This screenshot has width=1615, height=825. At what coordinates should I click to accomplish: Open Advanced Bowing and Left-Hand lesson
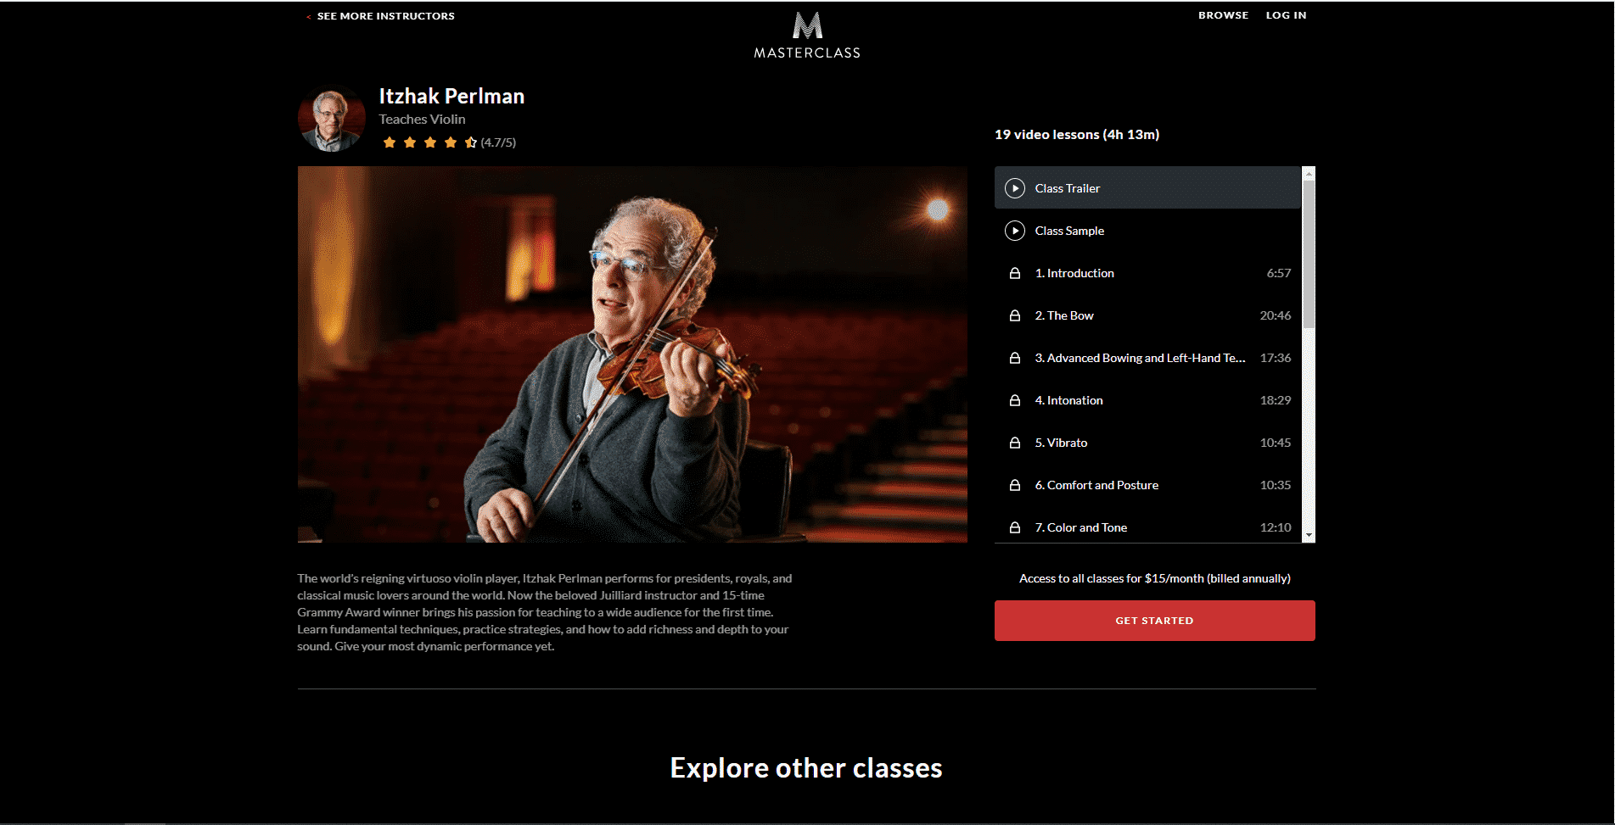point(1147,358)
